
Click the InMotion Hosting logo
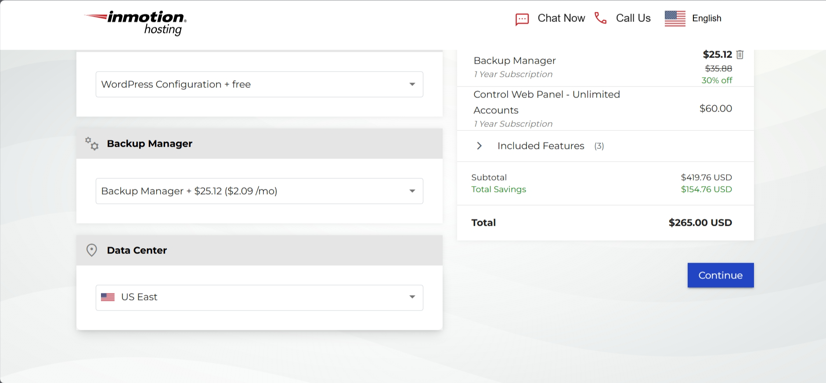point(135,23)
